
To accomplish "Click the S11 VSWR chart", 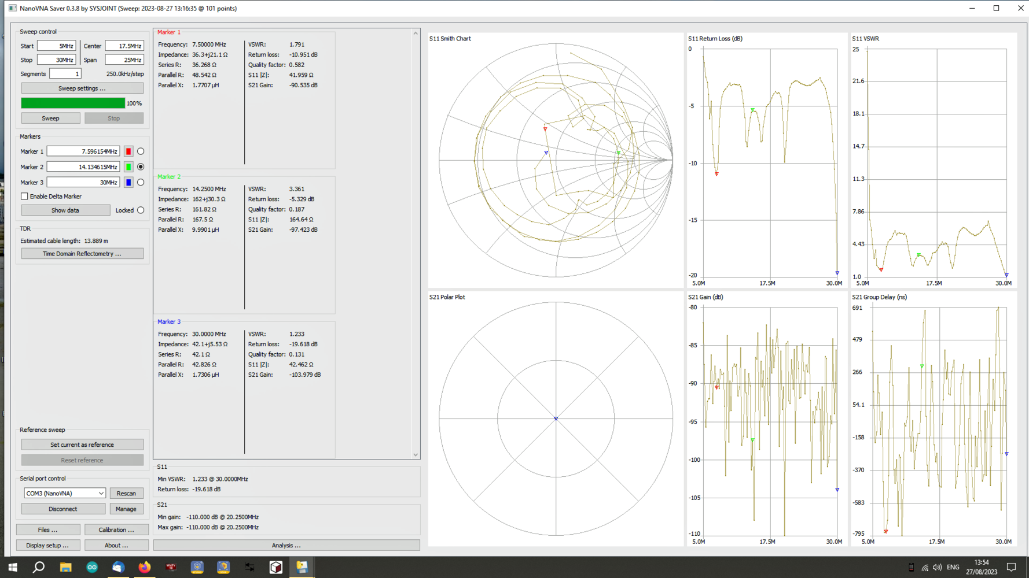I will 934,160.
